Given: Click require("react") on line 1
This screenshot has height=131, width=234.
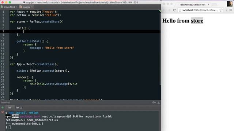Looking at the screenshot, I should 43,12.
